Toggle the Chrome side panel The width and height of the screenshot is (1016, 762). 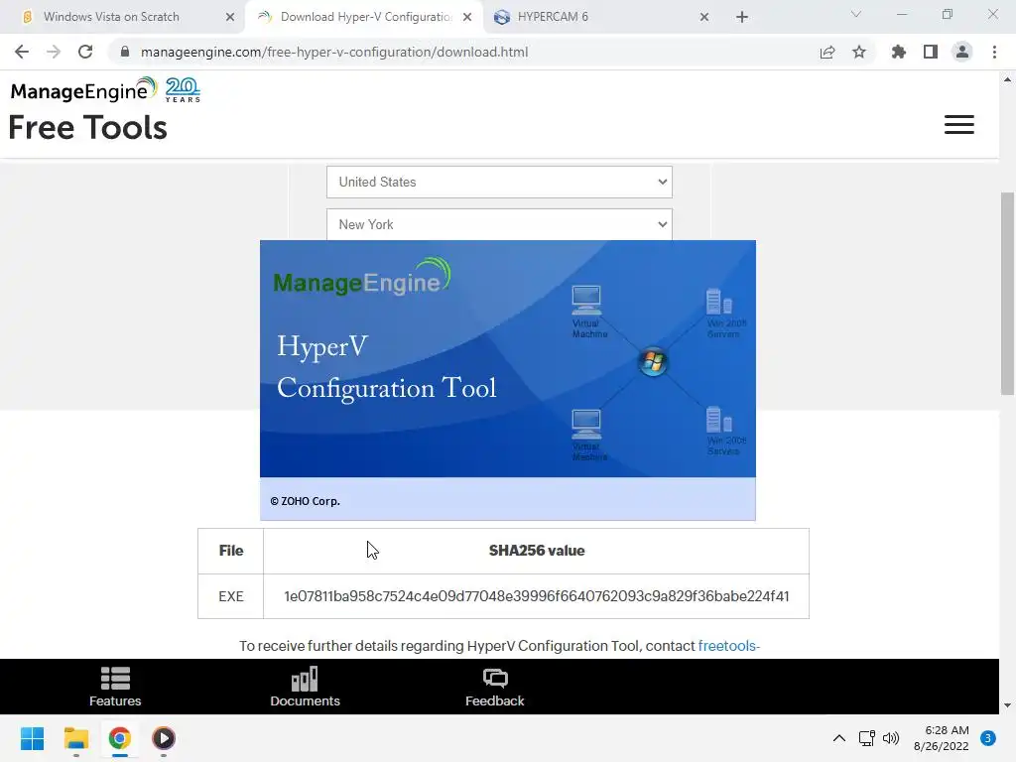[931, 52]
